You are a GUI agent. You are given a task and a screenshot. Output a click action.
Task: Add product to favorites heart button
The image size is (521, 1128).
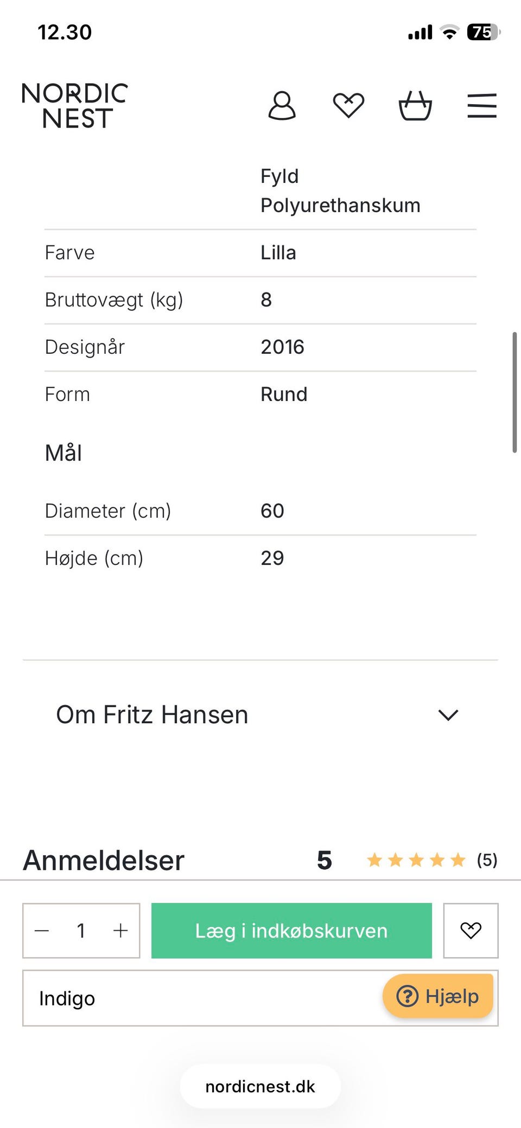pos(471,931)
